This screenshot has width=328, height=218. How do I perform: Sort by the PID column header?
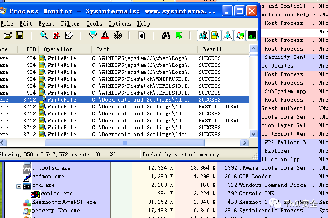[x=29, y=49]
